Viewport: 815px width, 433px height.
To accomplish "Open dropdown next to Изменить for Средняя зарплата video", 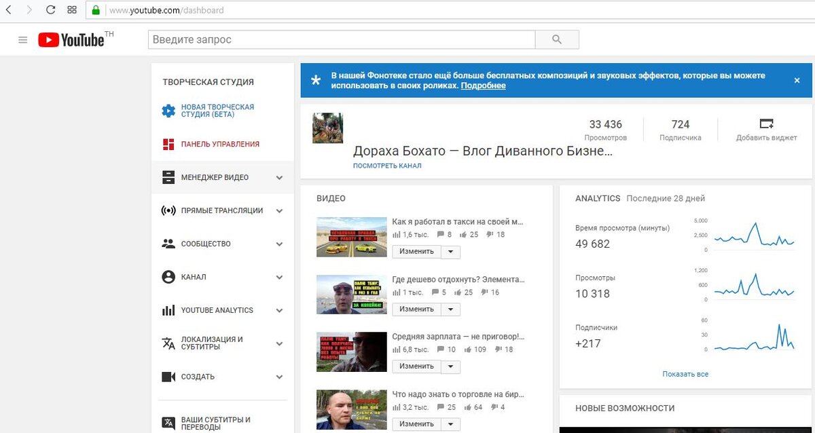I will (x=451, y=366).
